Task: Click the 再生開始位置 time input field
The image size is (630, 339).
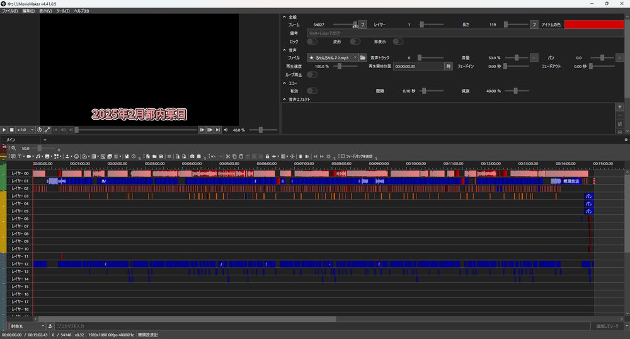Action: (x=418, y=66)
